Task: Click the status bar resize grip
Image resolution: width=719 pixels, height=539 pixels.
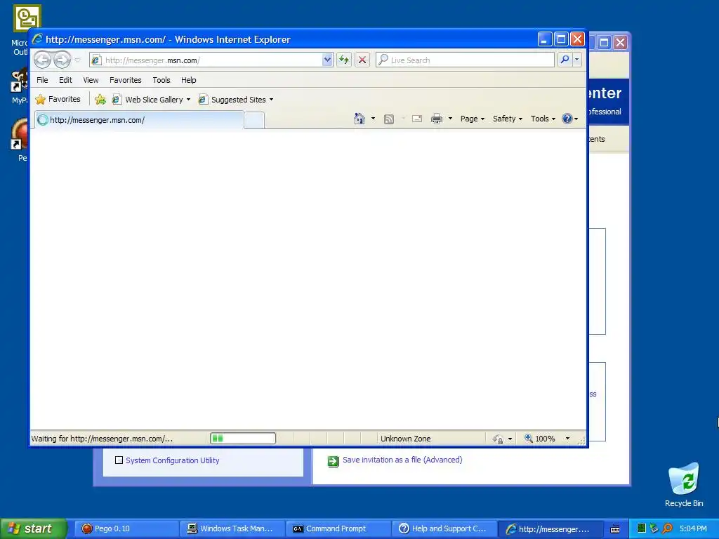Action: (x=581, y=441)
